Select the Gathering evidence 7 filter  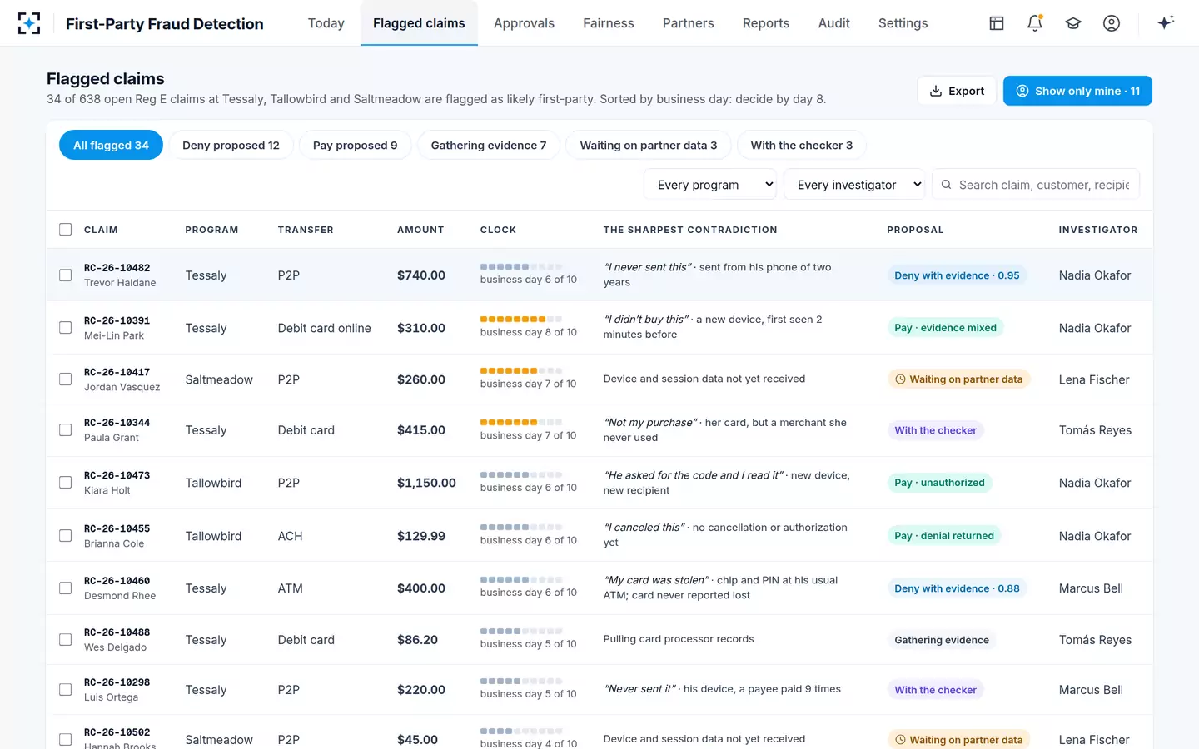(x=489, y=146)
